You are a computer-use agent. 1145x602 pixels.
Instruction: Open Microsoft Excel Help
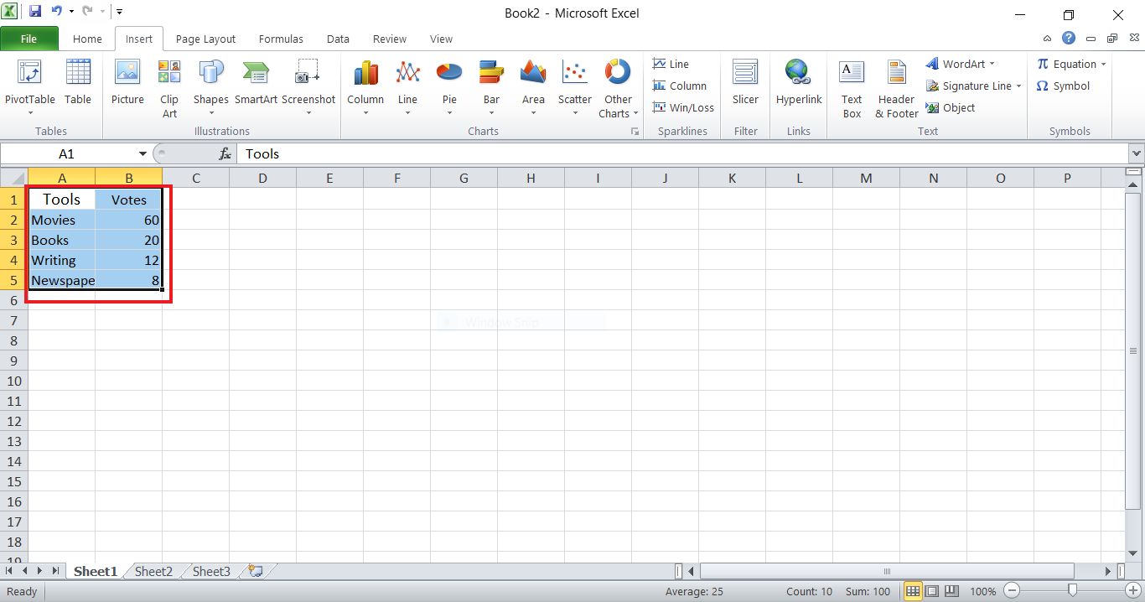point(1068,39)
